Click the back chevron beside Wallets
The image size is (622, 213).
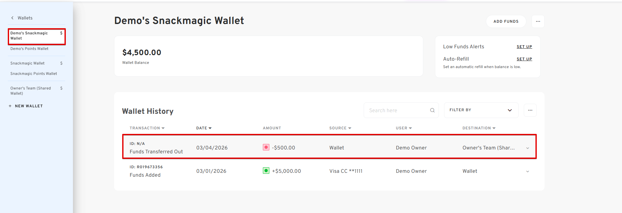pos(12,18)
